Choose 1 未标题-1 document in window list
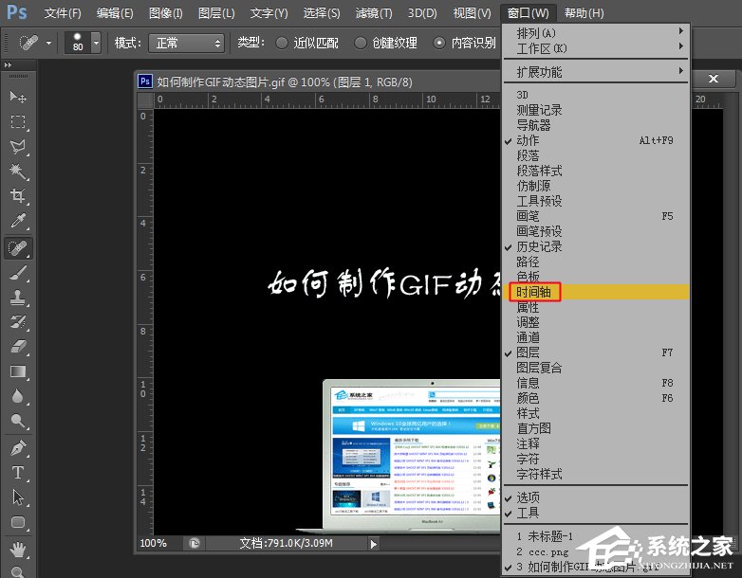This screenshot has height=578, width=742. (x=596, y=536)
